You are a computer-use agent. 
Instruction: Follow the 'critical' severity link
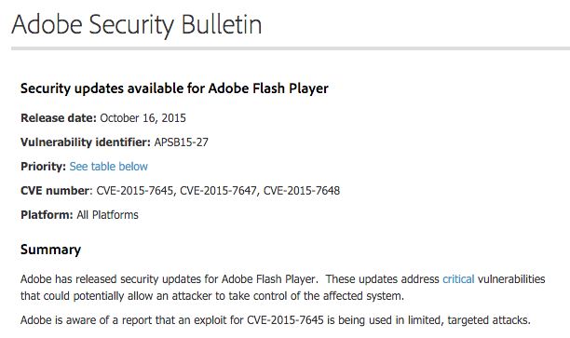pos(458,279)
